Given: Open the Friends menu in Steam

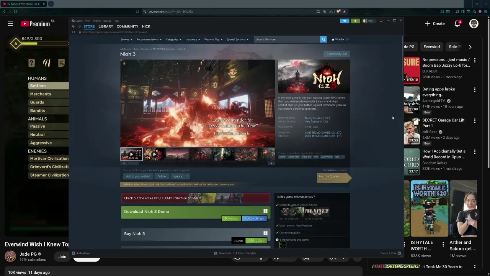Looking at the screenshot, I should click(x=97, y=21).
